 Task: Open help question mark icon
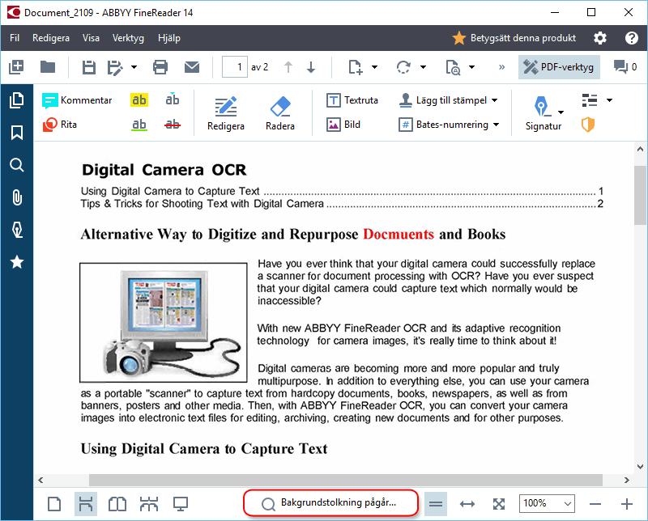(632, 38)
